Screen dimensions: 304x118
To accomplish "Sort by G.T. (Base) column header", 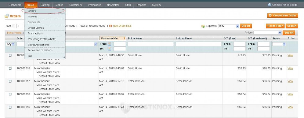I will click(230, 39).
